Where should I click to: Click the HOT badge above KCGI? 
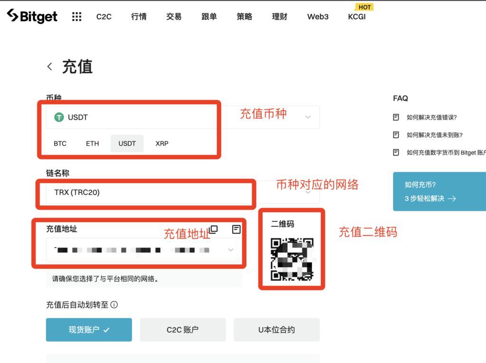tap(364, 7)
